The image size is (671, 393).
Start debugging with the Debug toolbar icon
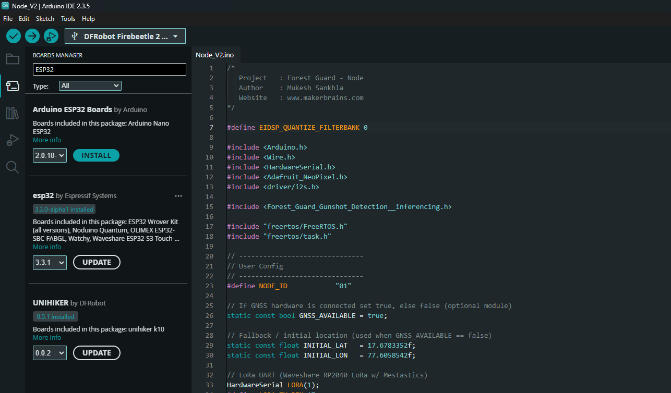pos(51,36)
